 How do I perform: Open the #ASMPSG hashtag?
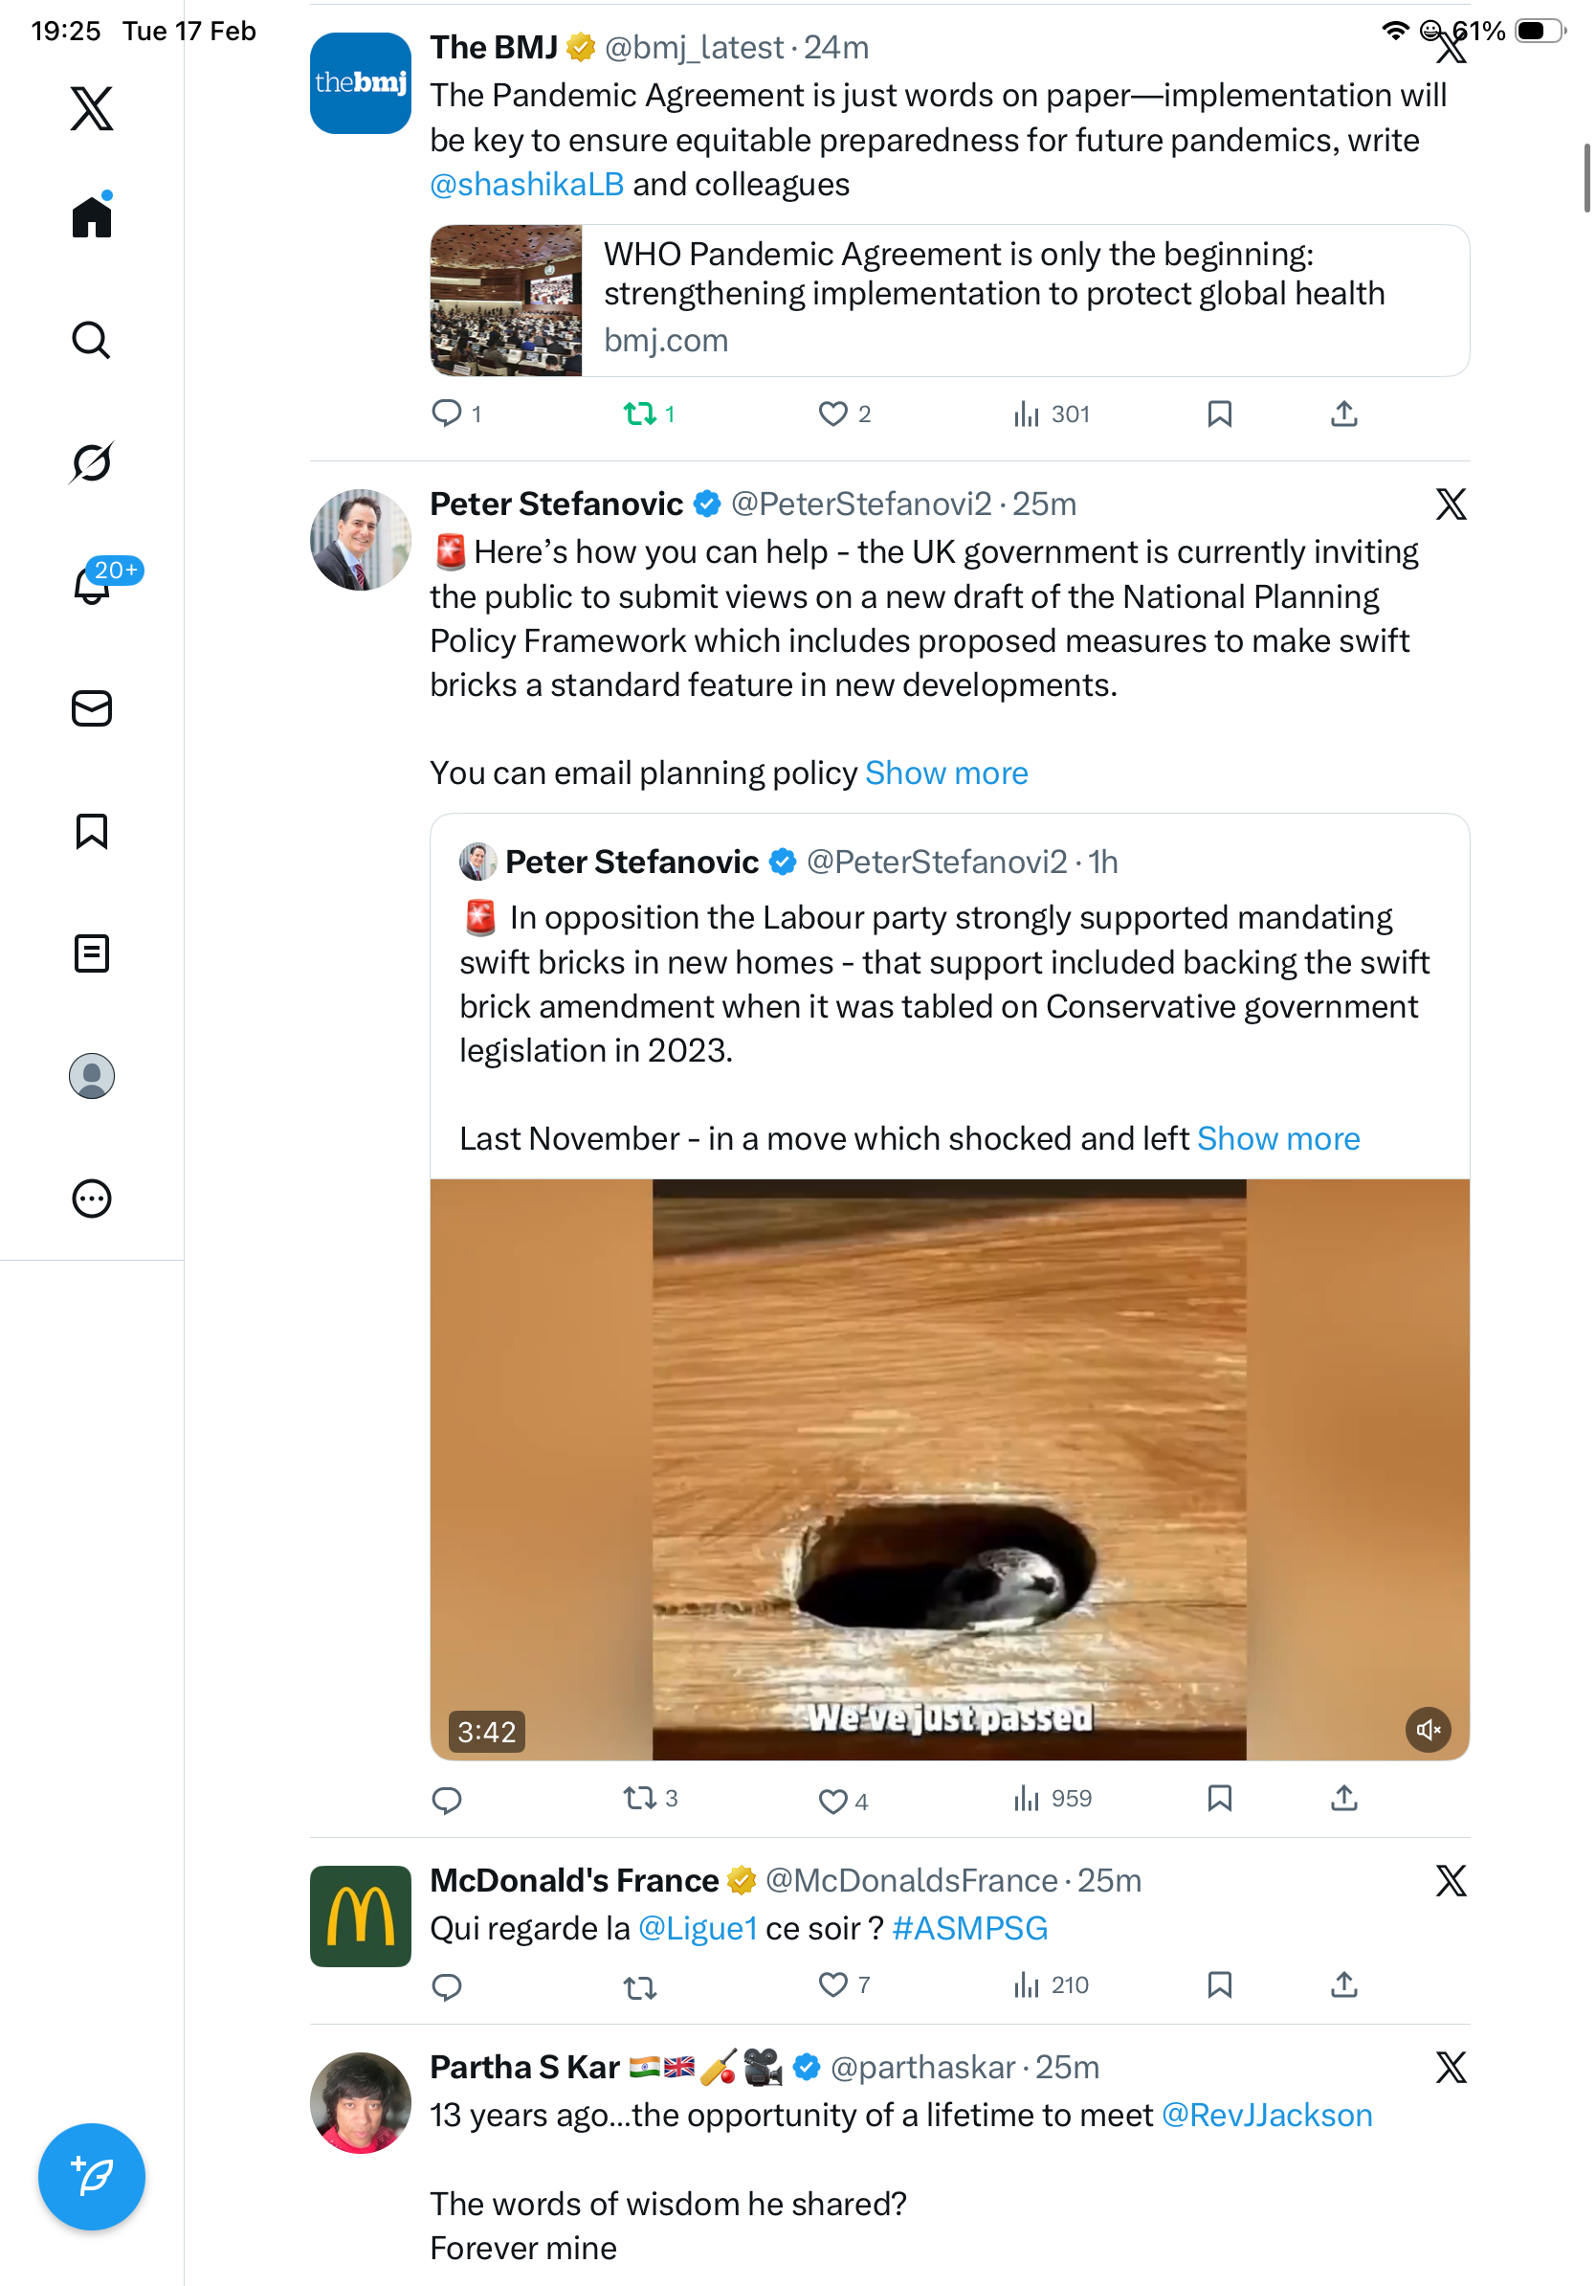[x=969, y=1930]
